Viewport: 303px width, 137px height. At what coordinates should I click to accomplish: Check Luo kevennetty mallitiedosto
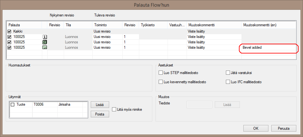161,82
